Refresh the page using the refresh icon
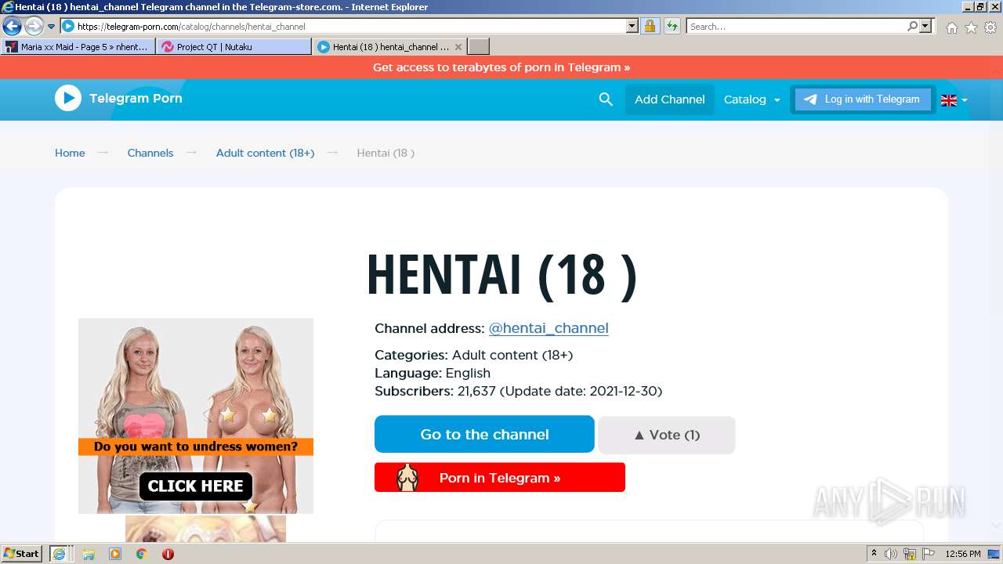1003x564 pixels. click(672, 27)
